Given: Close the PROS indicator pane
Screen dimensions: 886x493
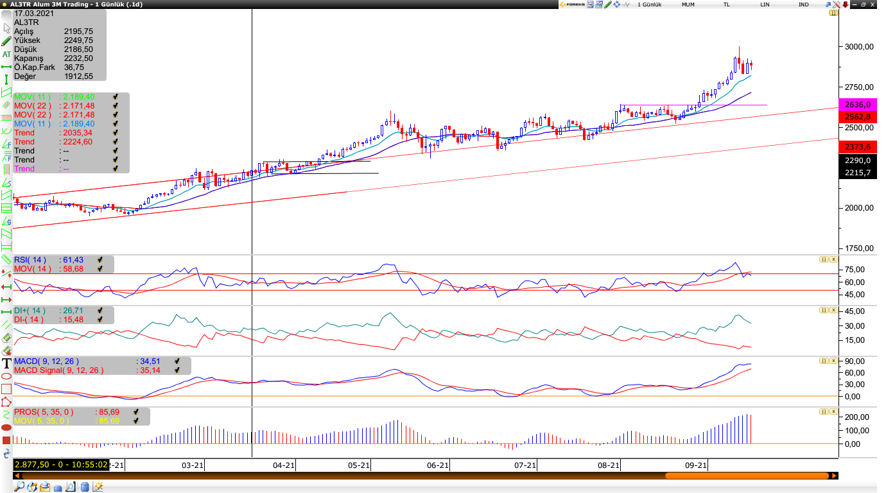Looking at the screenshot, I should click(833, 411).
